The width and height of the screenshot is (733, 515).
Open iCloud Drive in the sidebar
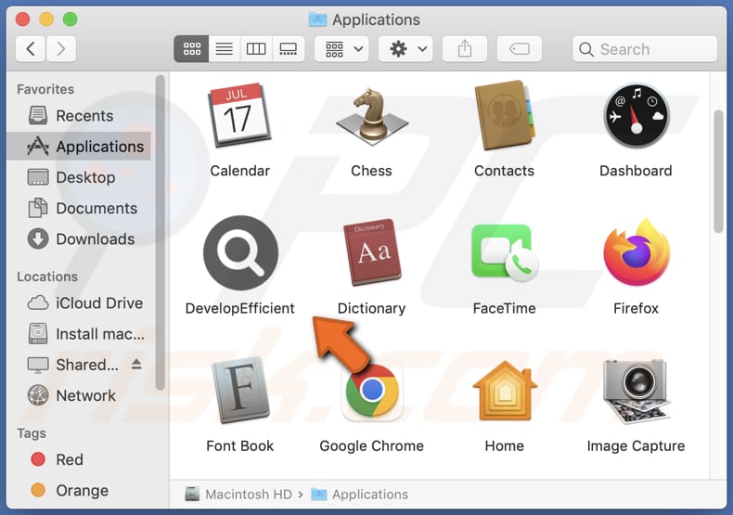(x=79, y=303)
